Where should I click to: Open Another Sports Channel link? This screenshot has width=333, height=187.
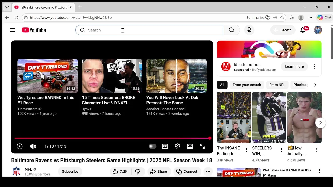(x=166, y=109)
